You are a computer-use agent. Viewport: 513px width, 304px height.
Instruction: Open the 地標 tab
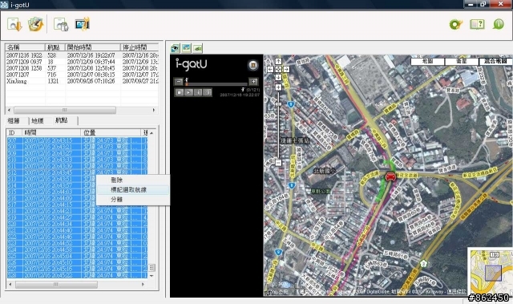[38, 121]
